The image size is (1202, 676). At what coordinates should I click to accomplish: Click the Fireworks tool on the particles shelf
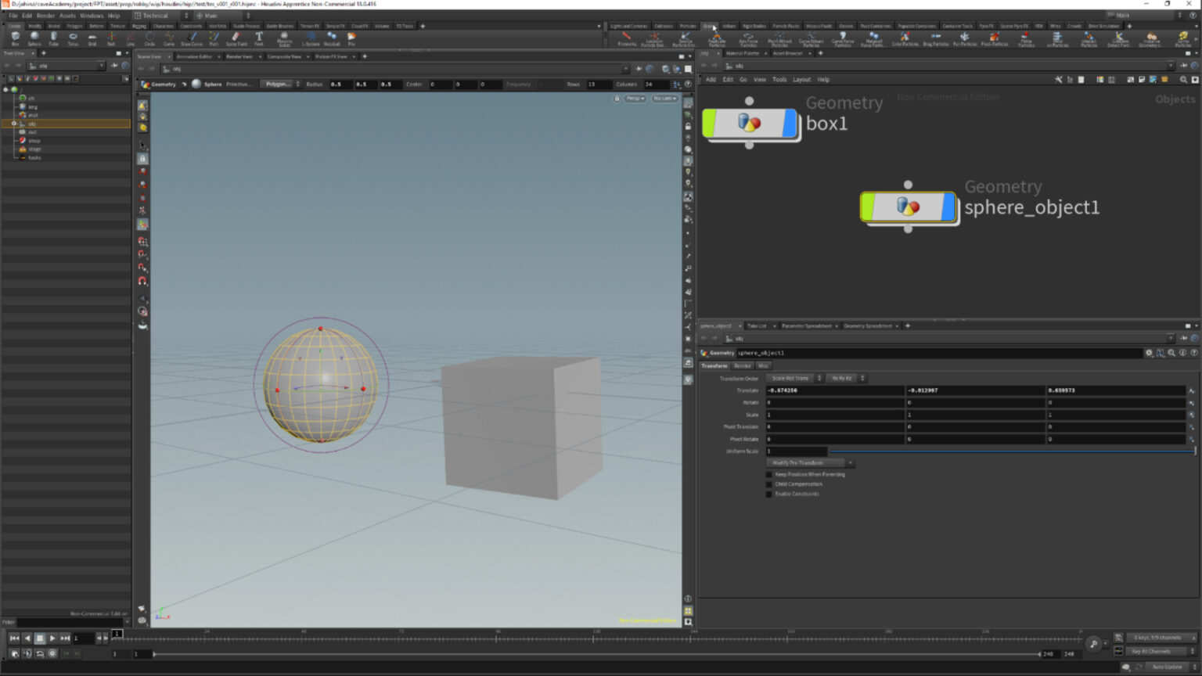click(626, 37)
